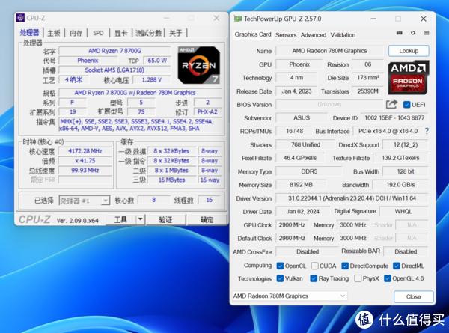449x333 pixels.
Task: Click the Digital Signature value WHQL
Action: click(x=403, y=211)
